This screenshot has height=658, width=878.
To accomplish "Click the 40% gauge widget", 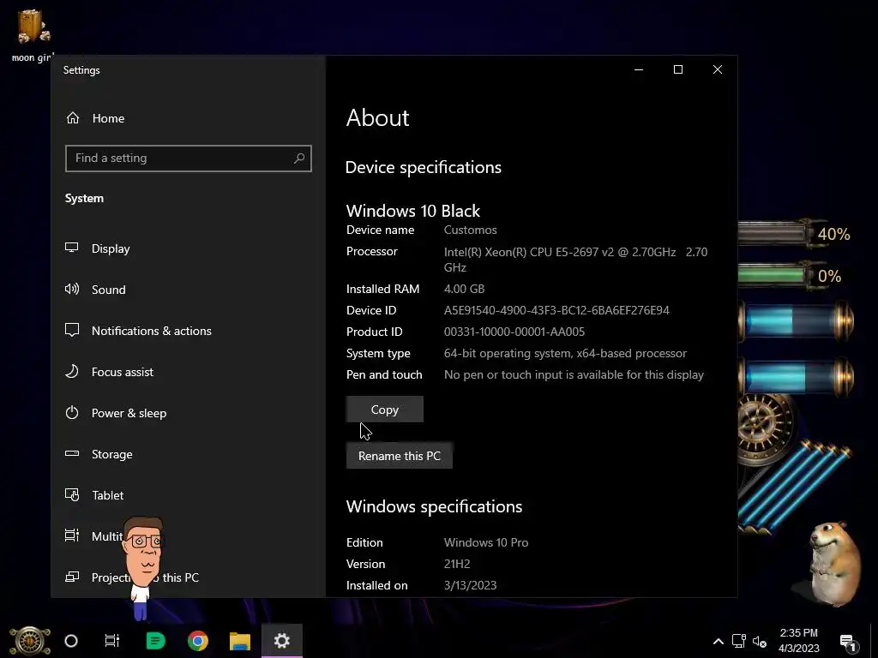I will 794,234.
